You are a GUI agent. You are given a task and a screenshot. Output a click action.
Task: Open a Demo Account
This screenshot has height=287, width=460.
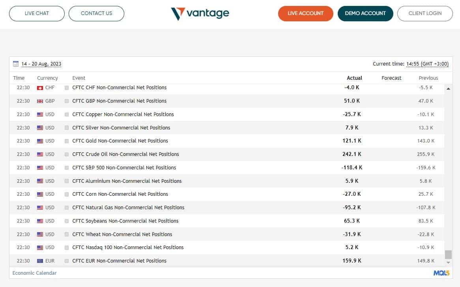coord(365,13)
